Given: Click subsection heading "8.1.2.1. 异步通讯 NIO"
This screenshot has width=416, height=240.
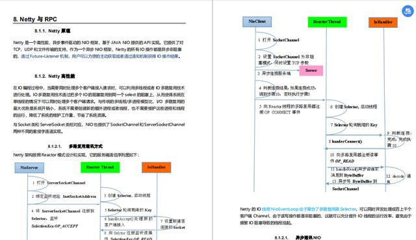Looking at the screenshot, I should pyautogui.click(x=298, y=237).
